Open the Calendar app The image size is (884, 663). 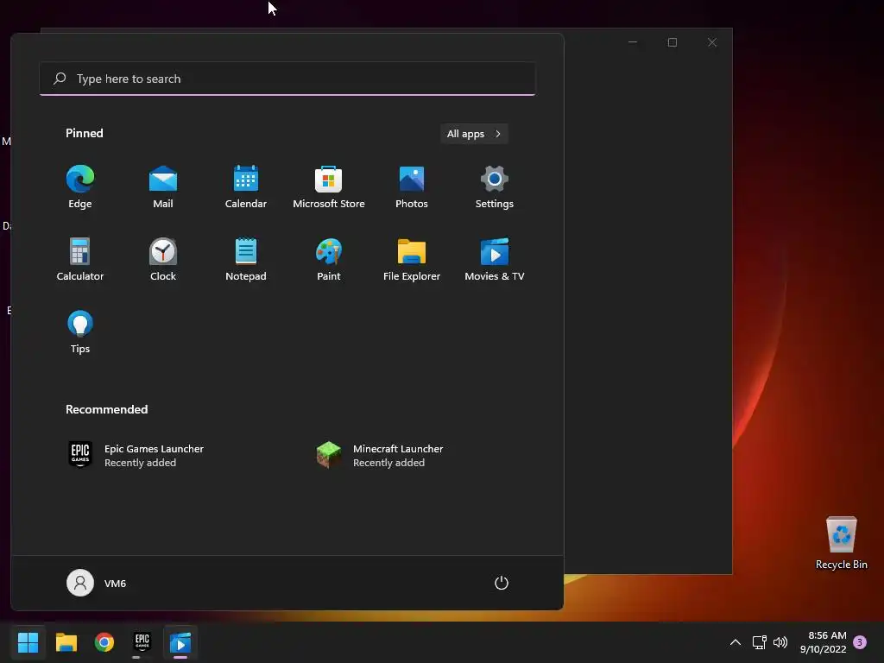coord(246,187)
